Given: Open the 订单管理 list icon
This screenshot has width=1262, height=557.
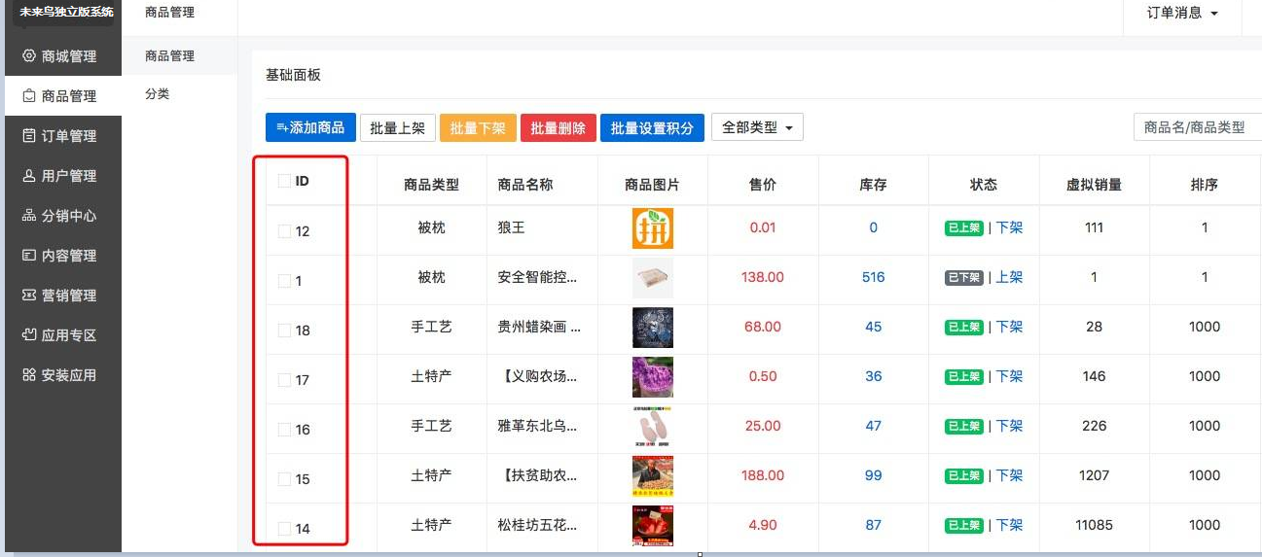Looking at the screenshot, I should tap(29, 136).
